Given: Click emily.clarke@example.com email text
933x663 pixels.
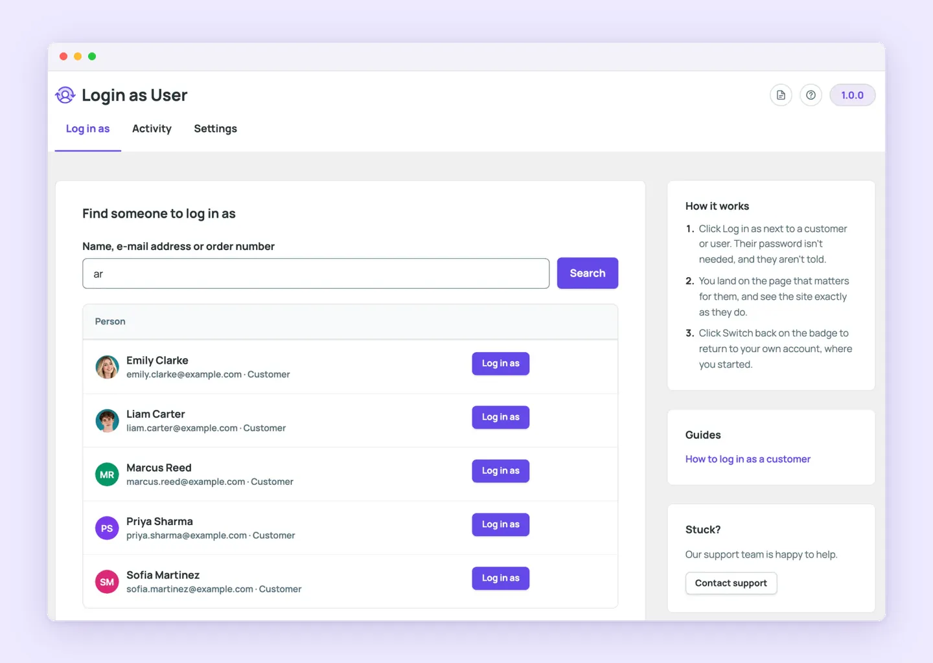Looking at the screenshot, I should [184, 374].
